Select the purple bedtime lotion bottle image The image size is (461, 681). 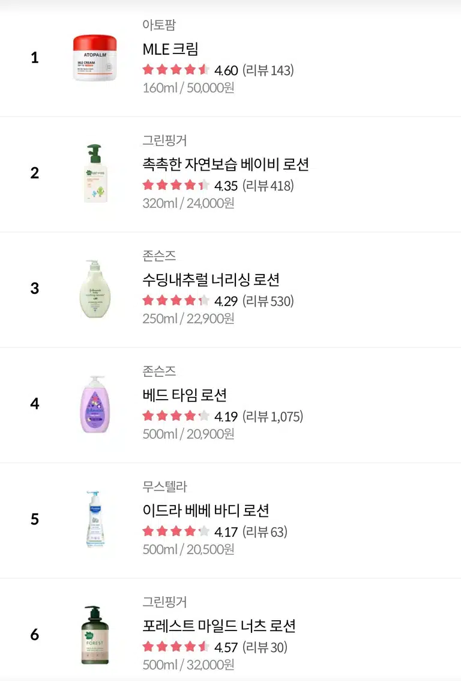click(95, 404)
